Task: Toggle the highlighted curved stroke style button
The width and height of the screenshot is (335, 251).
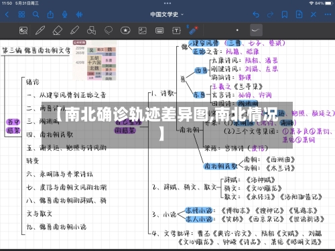Action: [256, 30]
